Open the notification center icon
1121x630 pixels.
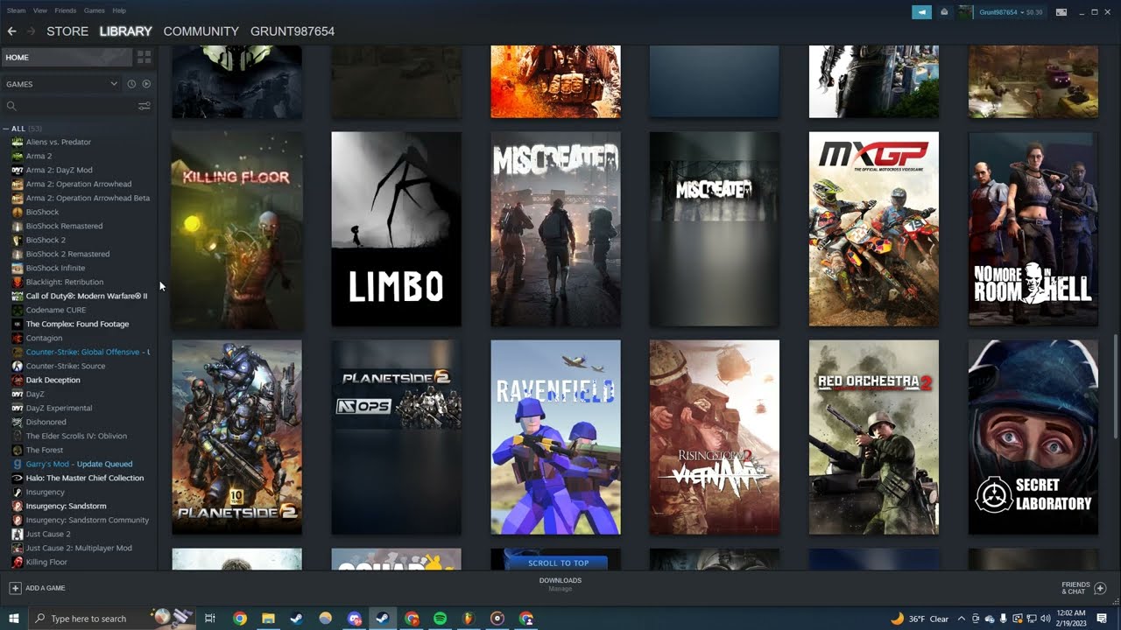click(1102, 619)
